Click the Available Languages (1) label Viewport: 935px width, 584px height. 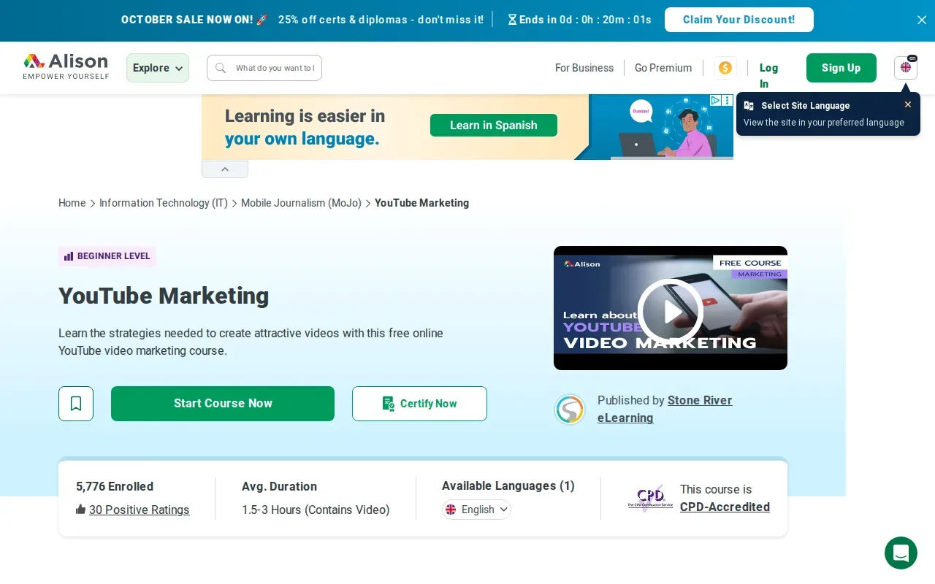508,485
